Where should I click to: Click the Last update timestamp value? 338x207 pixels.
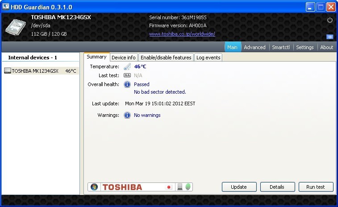(160, 103)
